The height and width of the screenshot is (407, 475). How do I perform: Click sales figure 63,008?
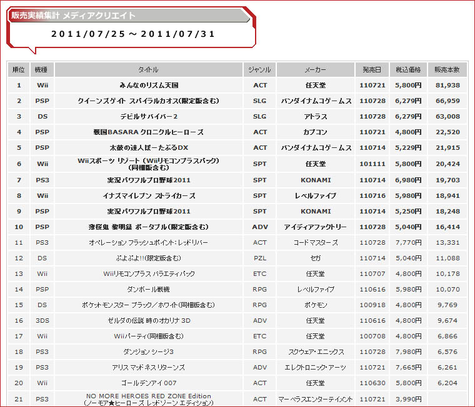pos(447,117)
